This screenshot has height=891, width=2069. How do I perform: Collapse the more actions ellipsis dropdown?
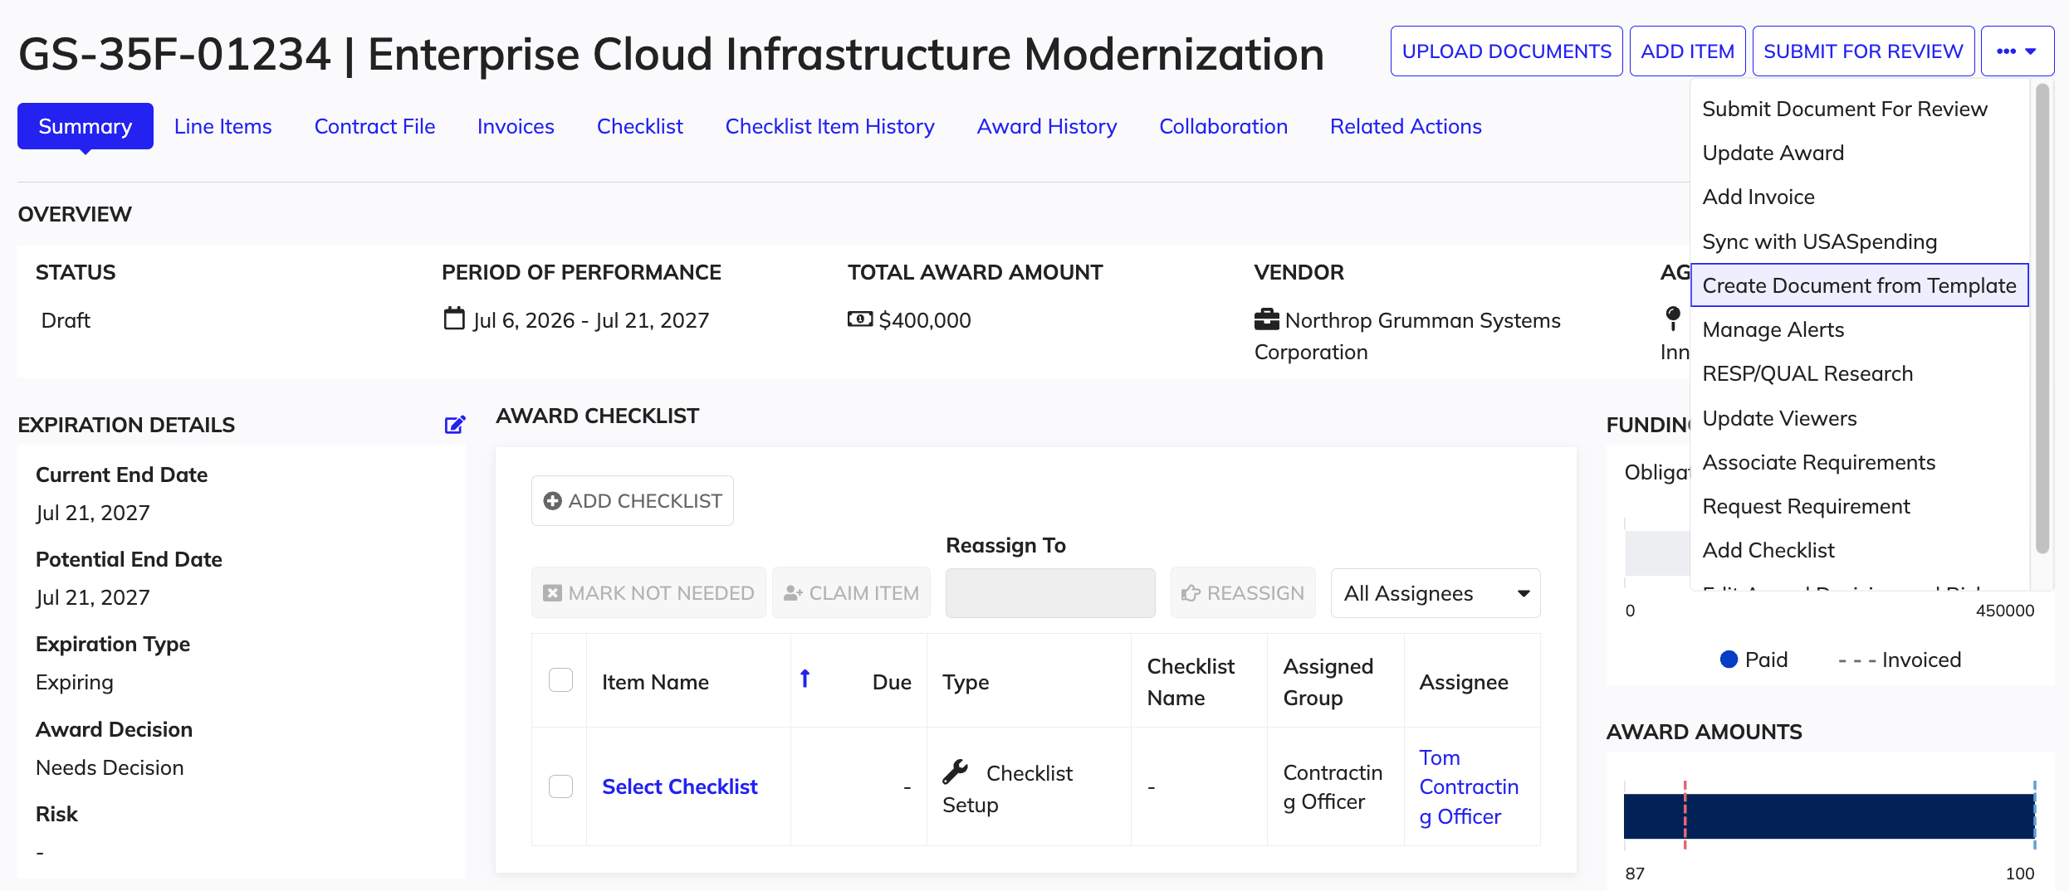coord(2018,51)
